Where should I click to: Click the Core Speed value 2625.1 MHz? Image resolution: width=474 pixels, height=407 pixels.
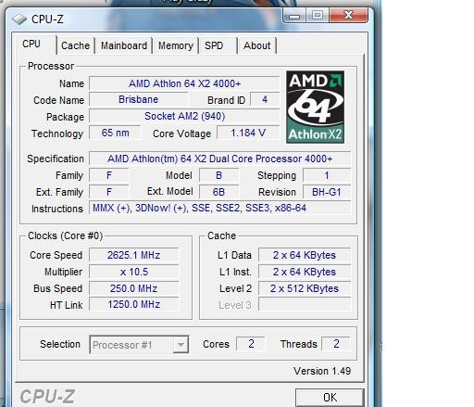pyautogui.click(x=133, y=255)
